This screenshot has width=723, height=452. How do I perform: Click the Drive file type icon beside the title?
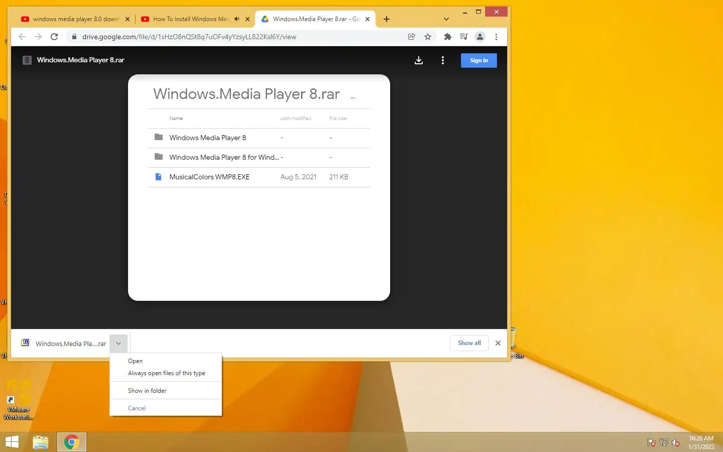pos(27,60)
